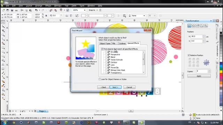The height and width of the screenshot is (125, 223).
Task: Check the Blend effect checkbox
Action: (x=106, y=57)
